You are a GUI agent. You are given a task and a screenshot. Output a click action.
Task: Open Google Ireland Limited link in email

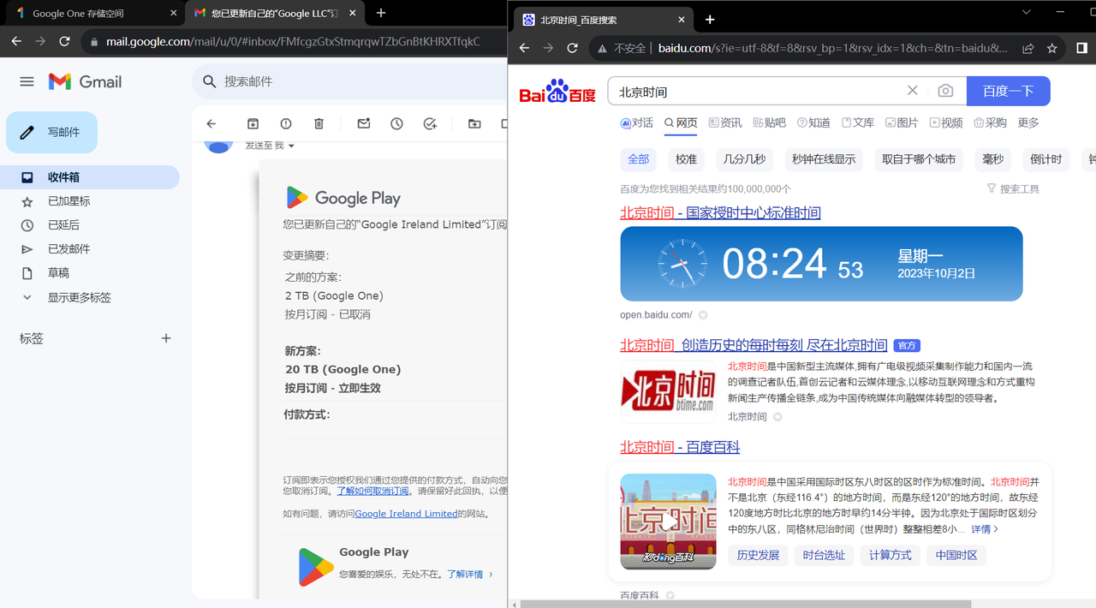406,514
